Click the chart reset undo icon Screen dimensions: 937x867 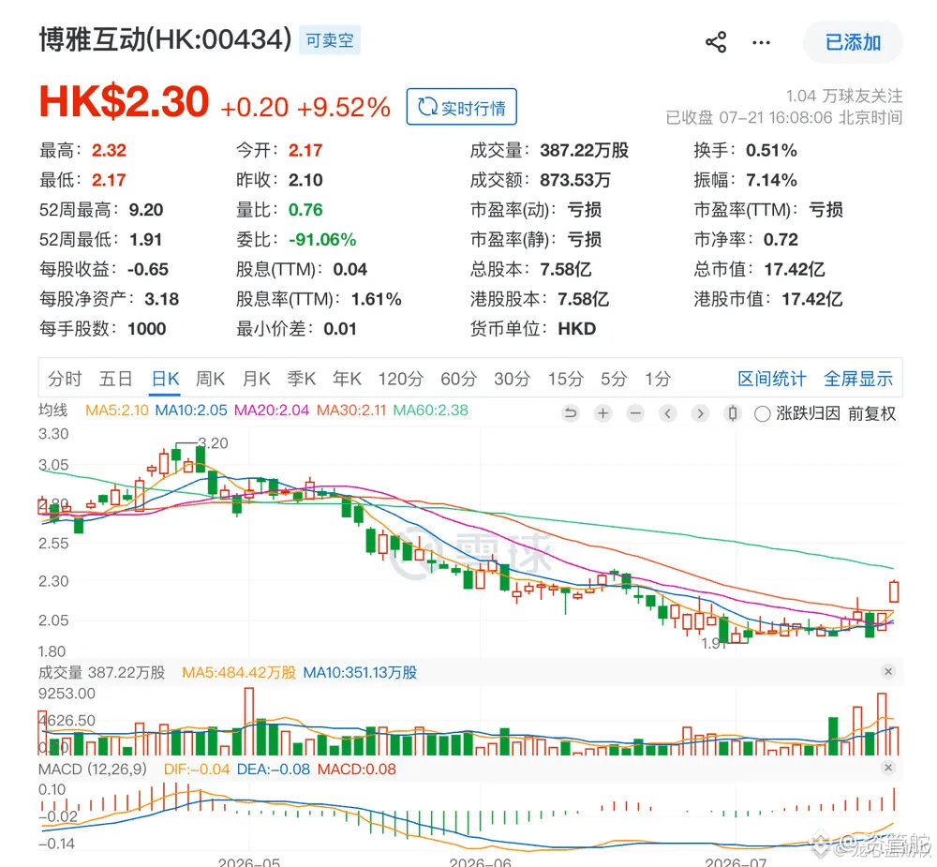(571, 413)
